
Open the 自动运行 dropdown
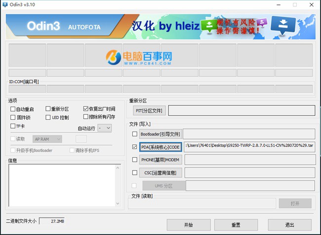coord(105,128)
